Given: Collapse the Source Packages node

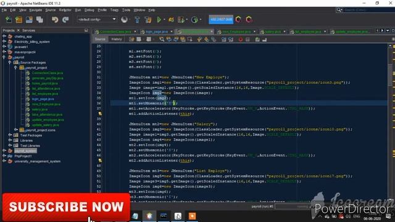Looking at the screenshot, I should 10,62.
